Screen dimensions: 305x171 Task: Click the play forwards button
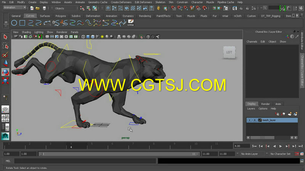tap(281, 146)
